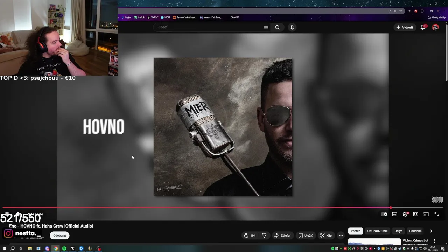Screen dimensions: 448x252
Task: Bookmark this page with the star icon
Action: 401,11
